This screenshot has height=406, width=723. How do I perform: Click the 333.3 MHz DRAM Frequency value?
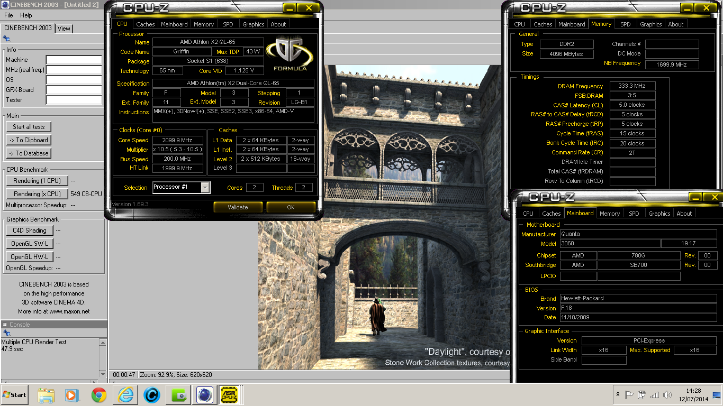click(632, 86)
